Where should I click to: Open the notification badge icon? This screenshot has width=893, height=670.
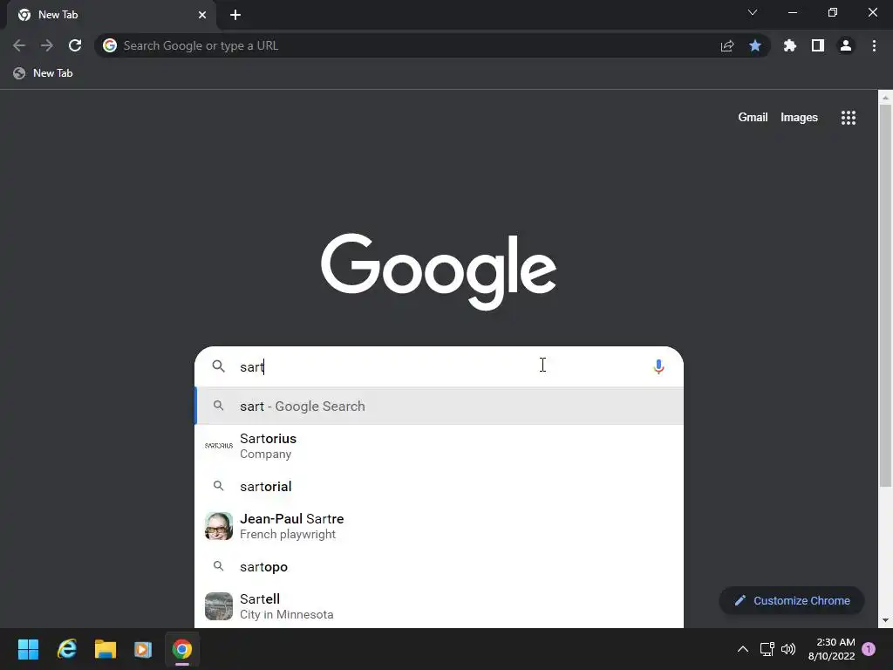pyautogui.click(x=869, y=649)
